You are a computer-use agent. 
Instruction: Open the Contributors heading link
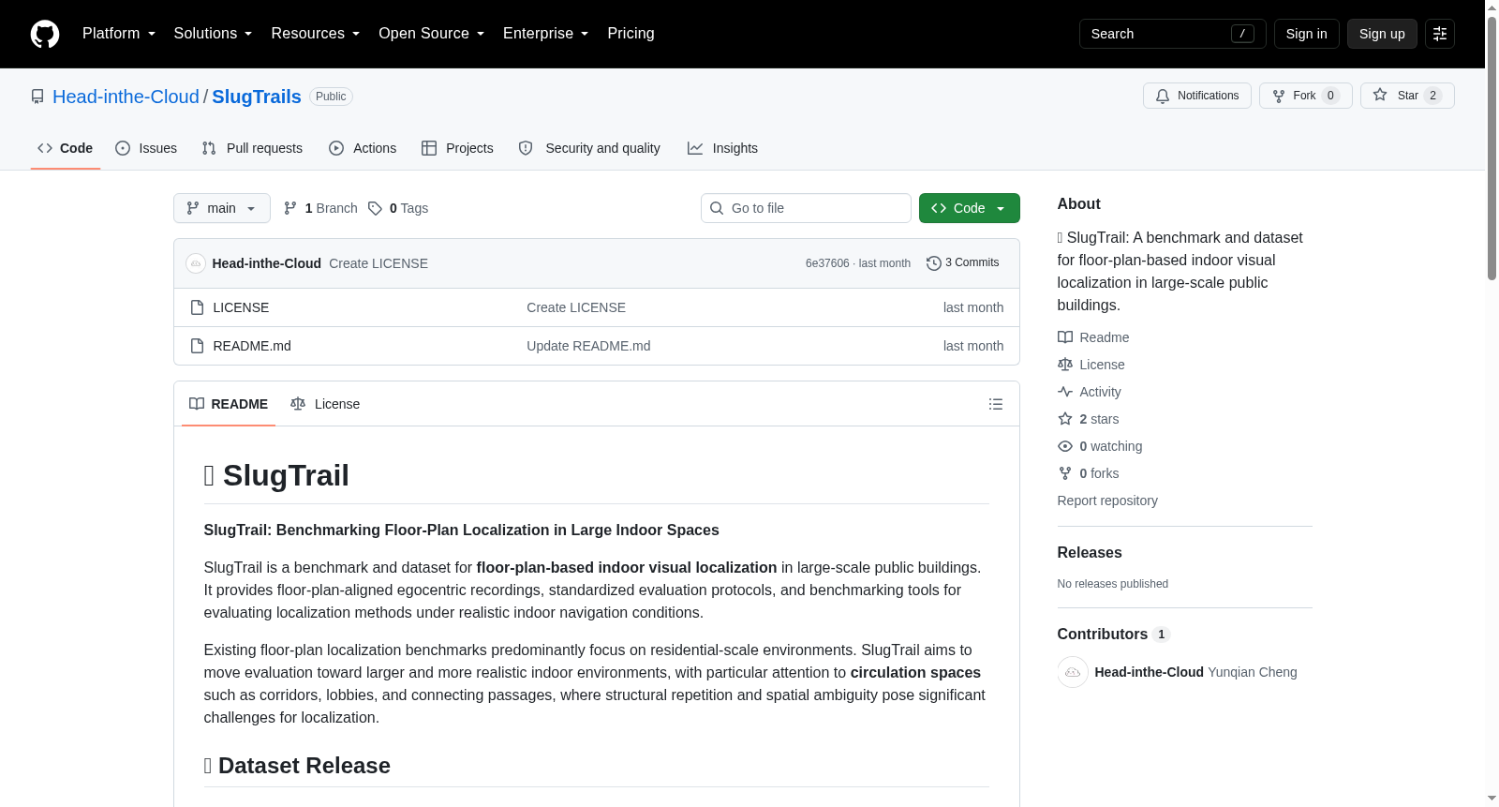point(1114,635)
